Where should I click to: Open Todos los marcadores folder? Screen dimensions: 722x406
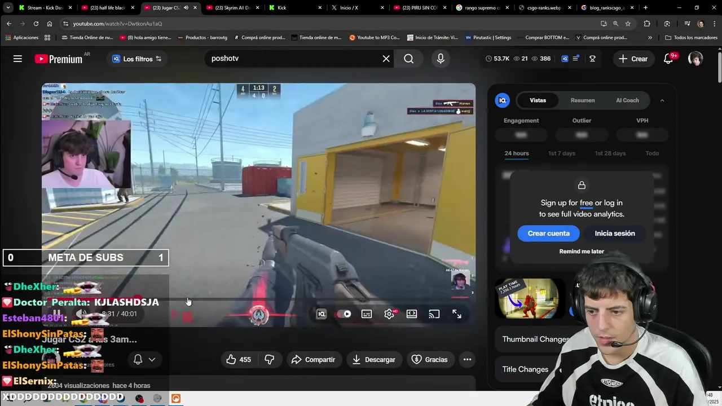[x=691, y=38]
